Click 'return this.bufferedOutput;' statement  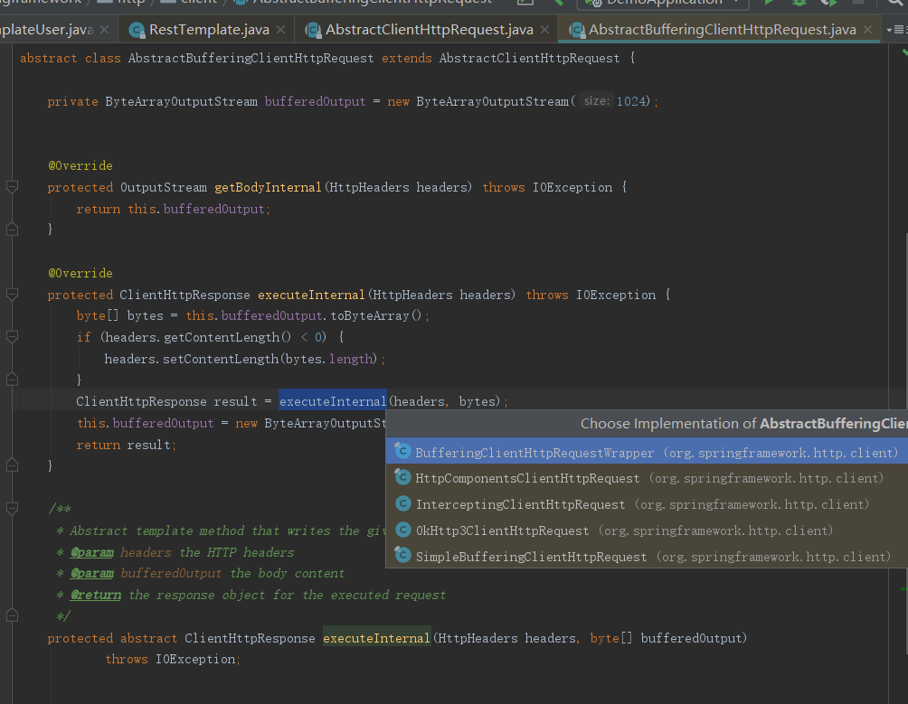pyautogui.click(x=173, y=209)
